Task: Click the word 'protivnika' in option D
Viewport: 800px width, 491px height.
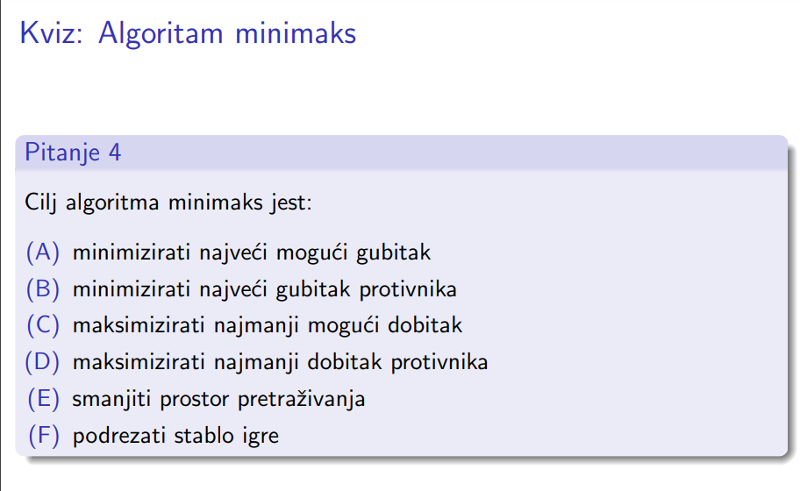Action: tap(439, 362)
